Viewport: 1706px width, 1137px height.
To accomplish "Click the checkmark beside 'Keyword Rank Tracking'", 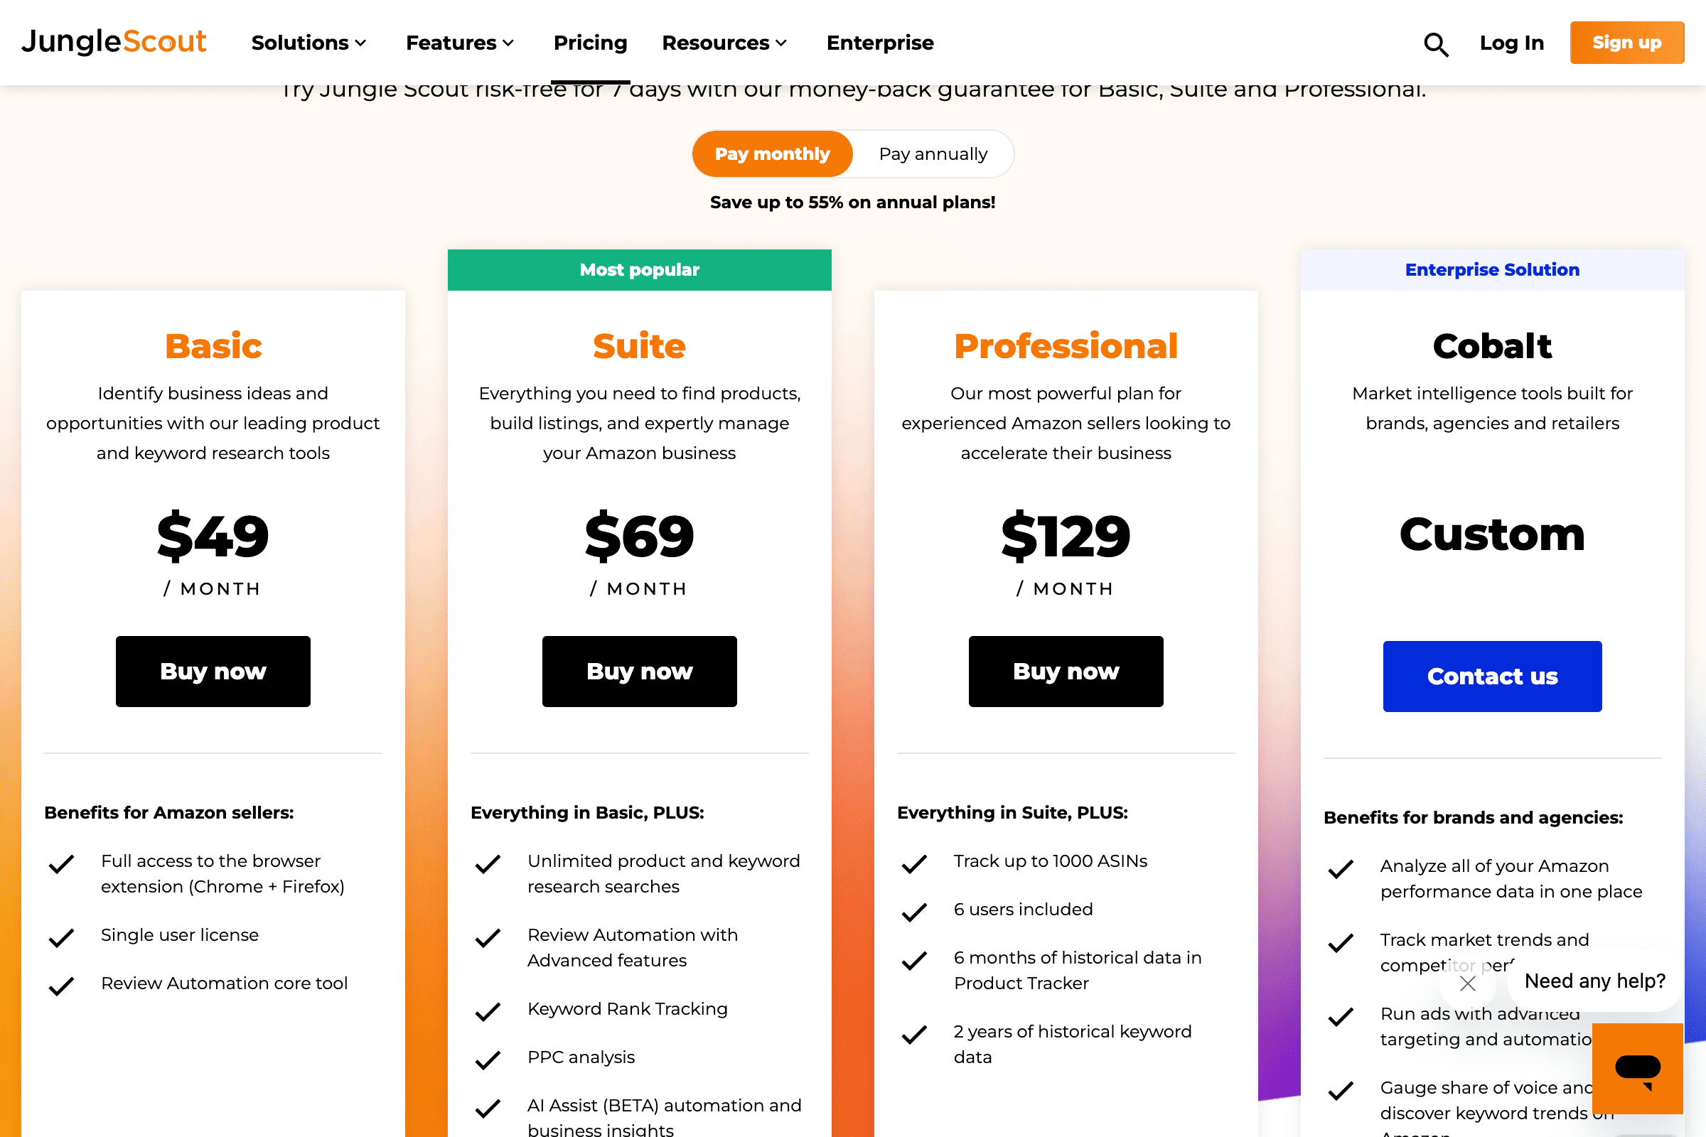I will [x=488, y=1011].
